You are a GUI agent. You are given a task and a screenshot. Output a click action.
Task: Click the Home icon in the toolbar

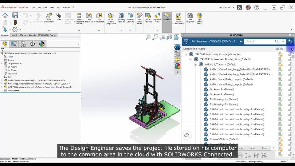[5, 15]
